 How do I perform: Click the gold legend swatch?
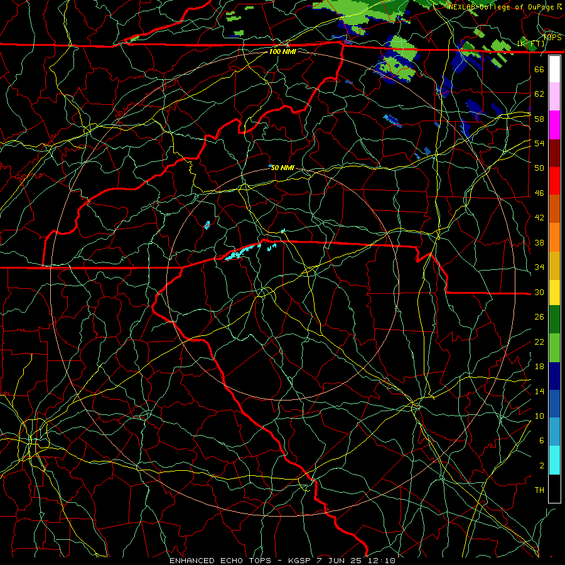(x=554, y=266)
